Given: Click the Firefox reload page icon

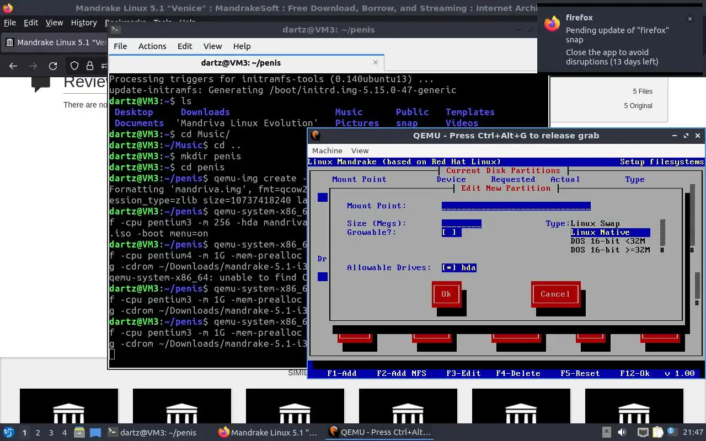Looking at the screenshot, I should [53, 66].
